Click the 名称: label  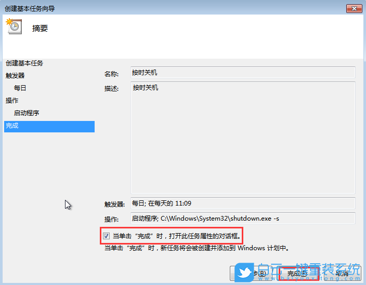coord(111,74)
